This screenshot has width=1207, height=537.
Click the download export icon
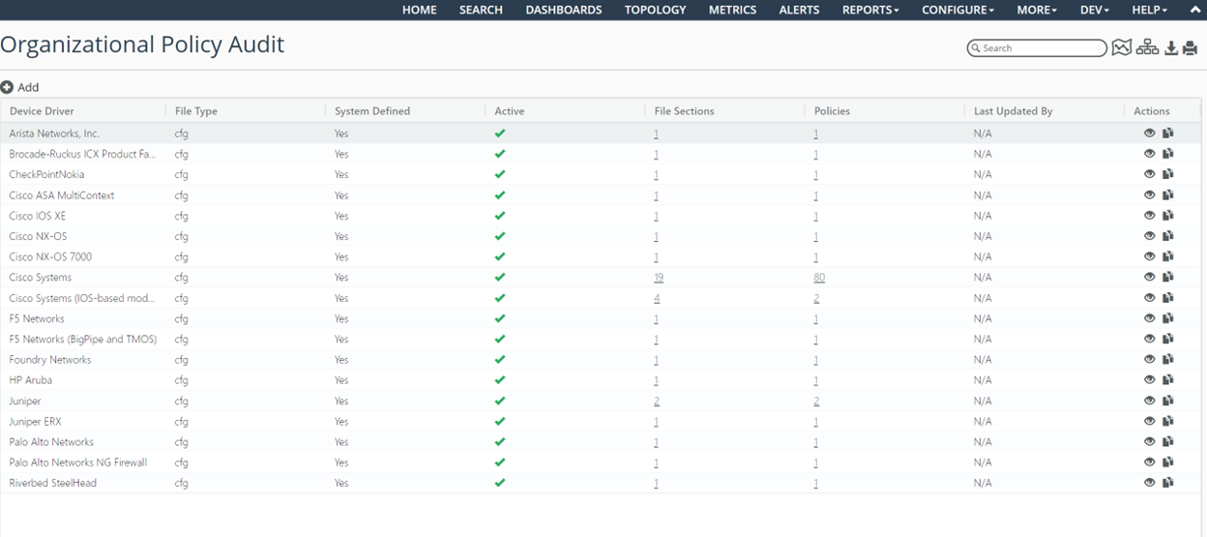pos(1171,47)
